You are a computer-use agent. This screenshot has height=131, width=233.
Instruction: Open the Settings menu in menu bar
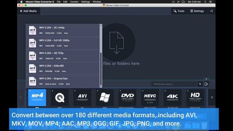click(86, 2)
